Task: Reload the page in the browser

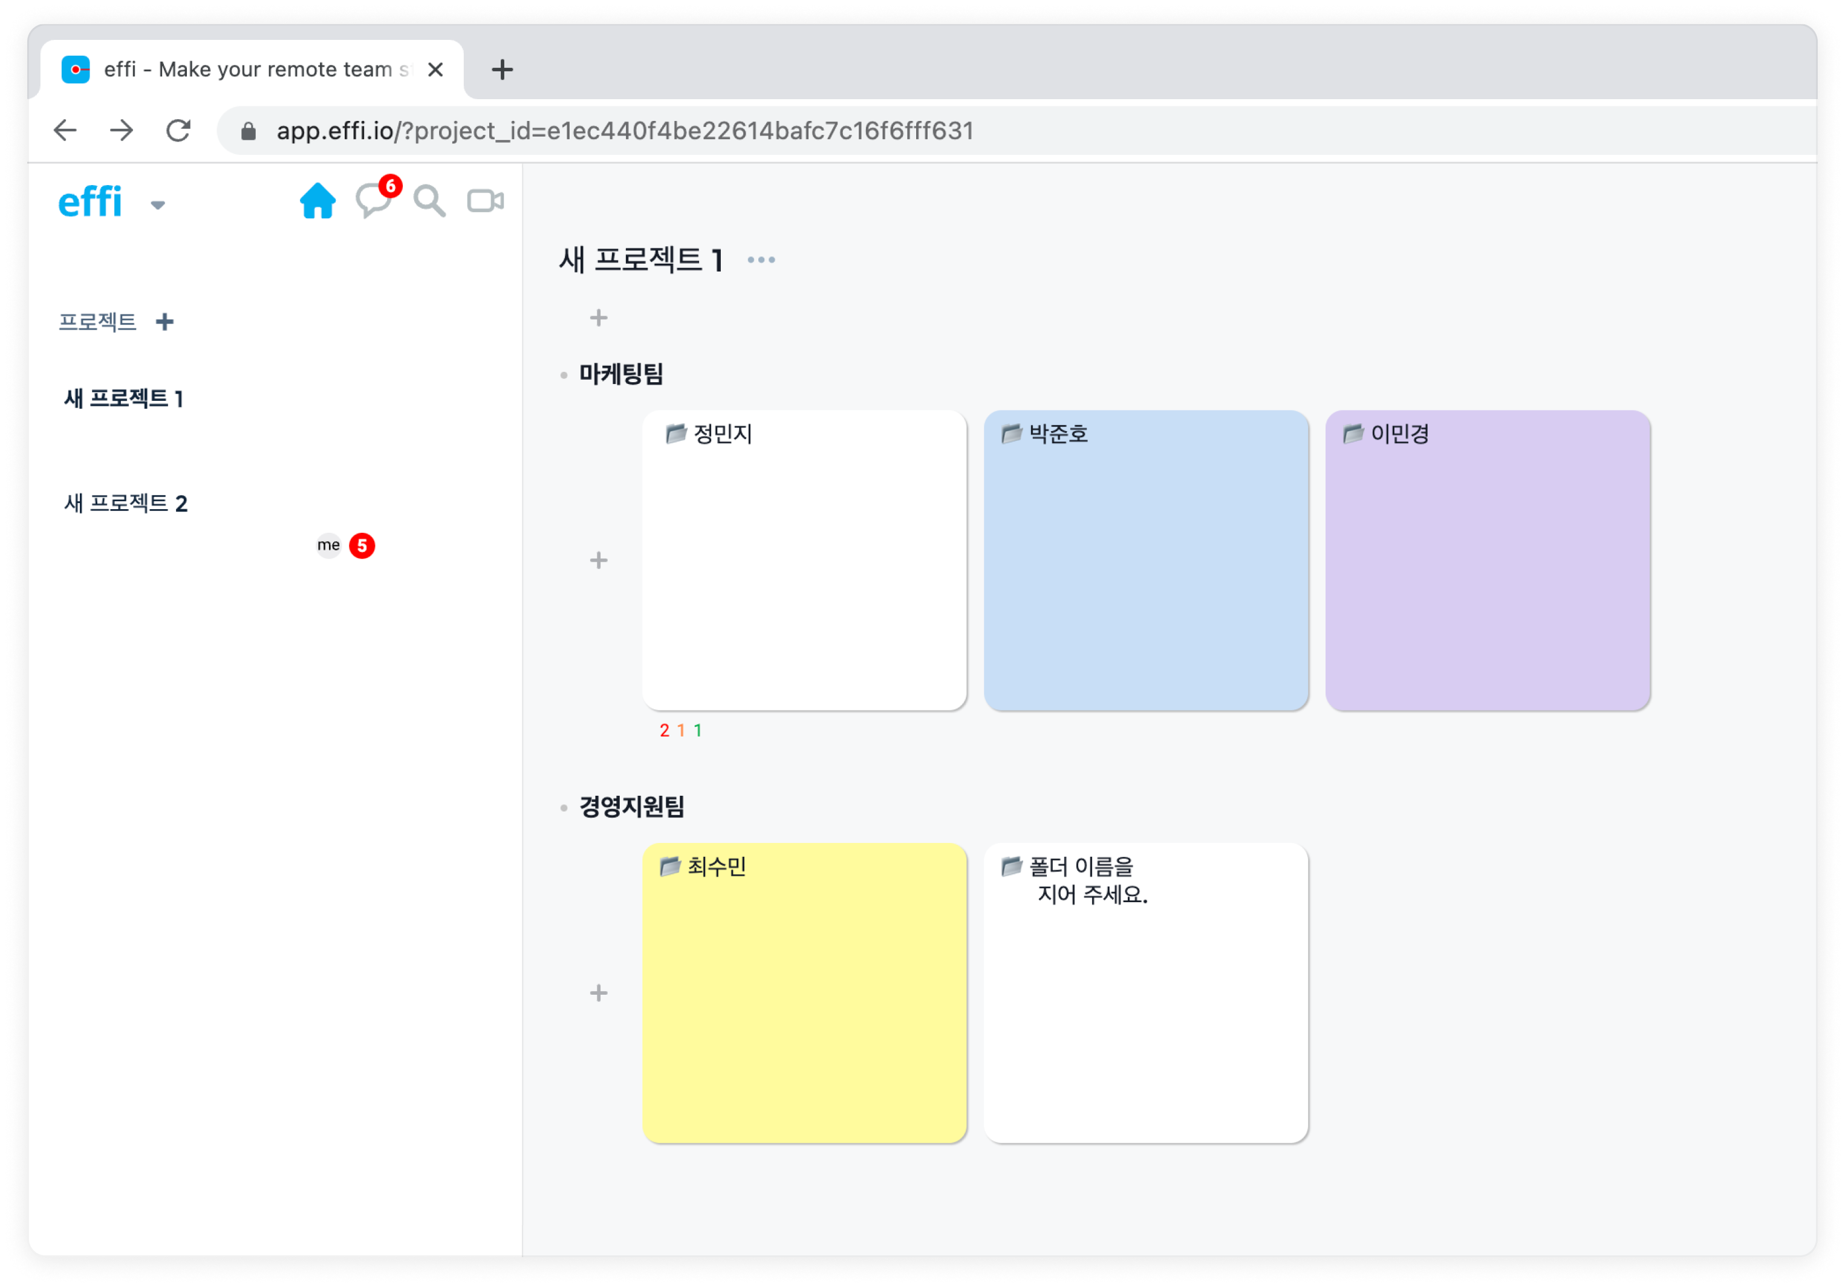Action: point(178,131)
